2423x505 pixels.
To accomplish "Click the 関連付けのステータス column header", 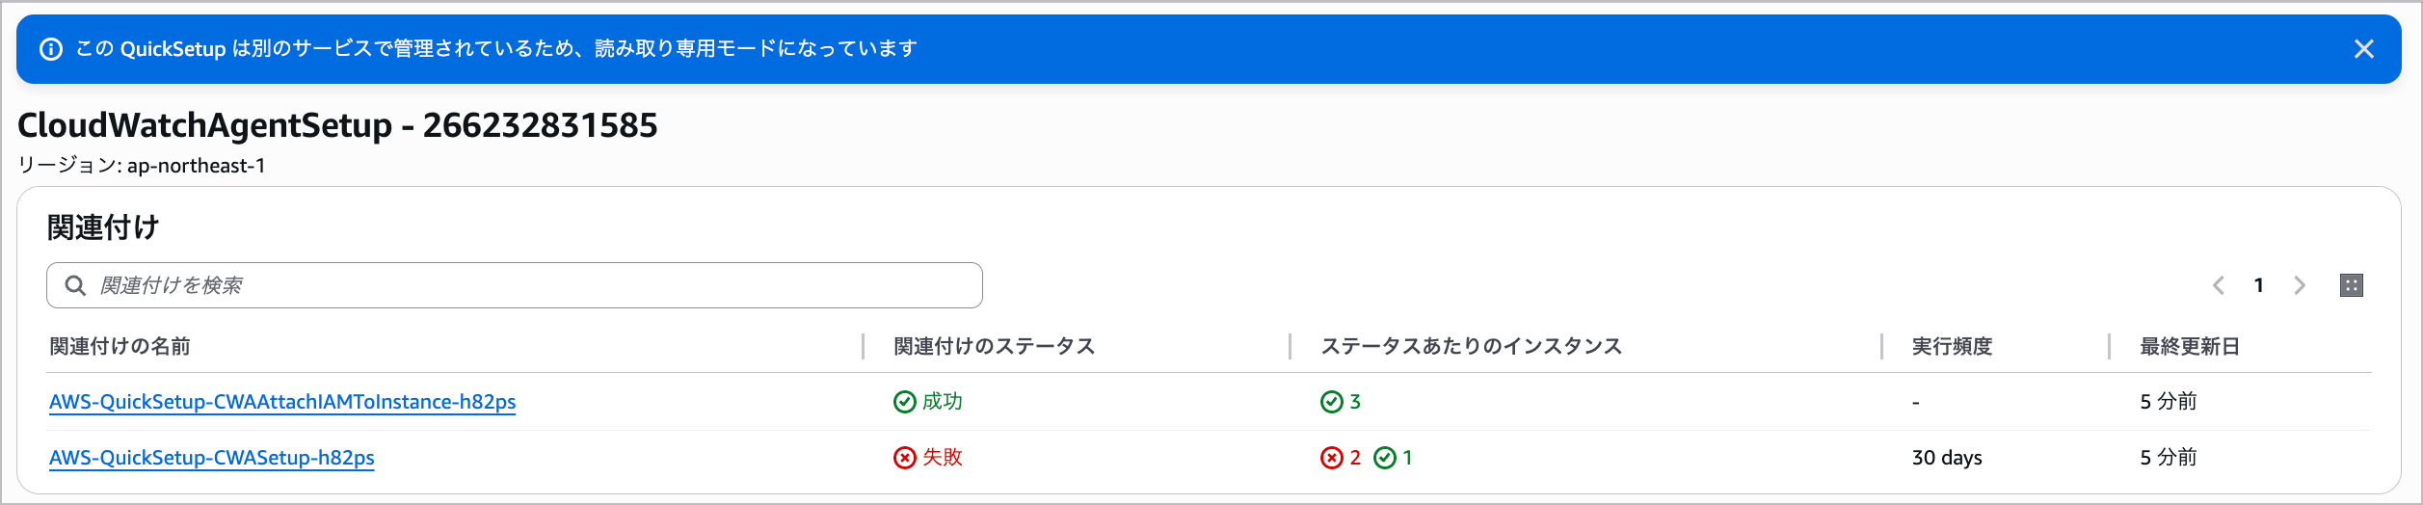I will 994,346.
